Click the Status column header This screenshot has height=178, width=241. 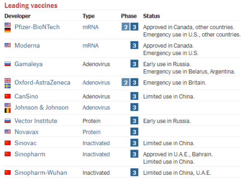[151, 16]
